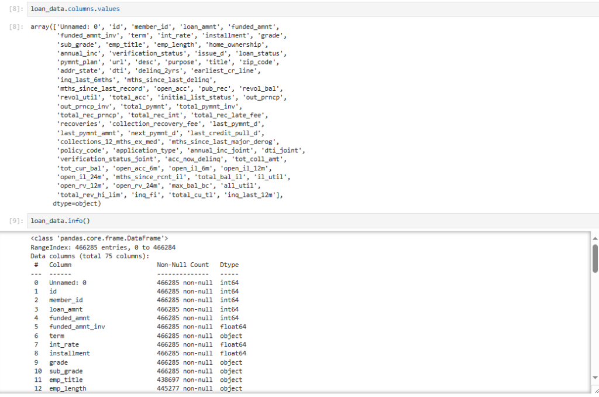Click the 'Non-Null Count' header in info output
Screen dimensions: 599x397
183,265
